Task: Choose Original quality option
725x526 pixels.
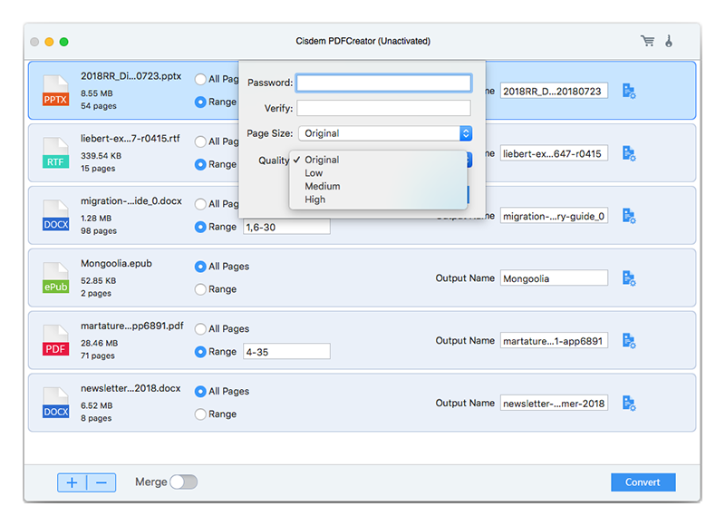Action: (378, 160)
